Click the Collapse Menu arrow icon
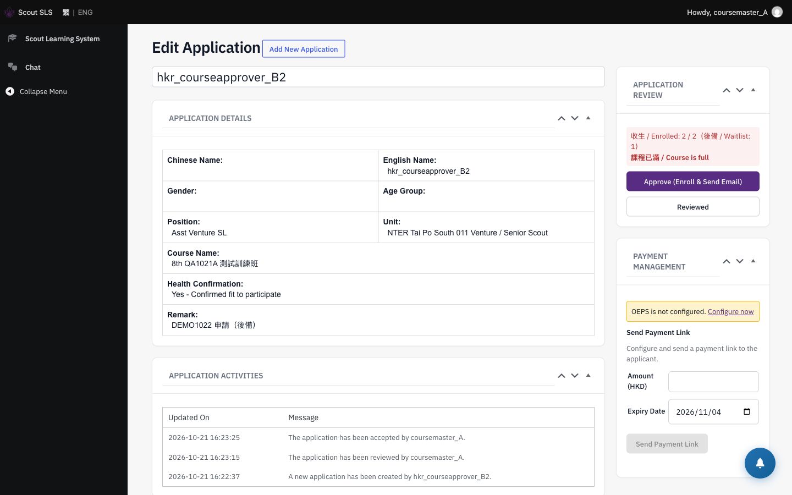 [10, 91]
